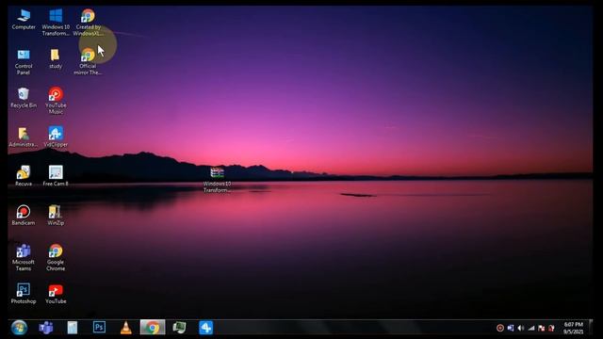
Task: Open Control Panel desktop icon
Action: point(24,62)
